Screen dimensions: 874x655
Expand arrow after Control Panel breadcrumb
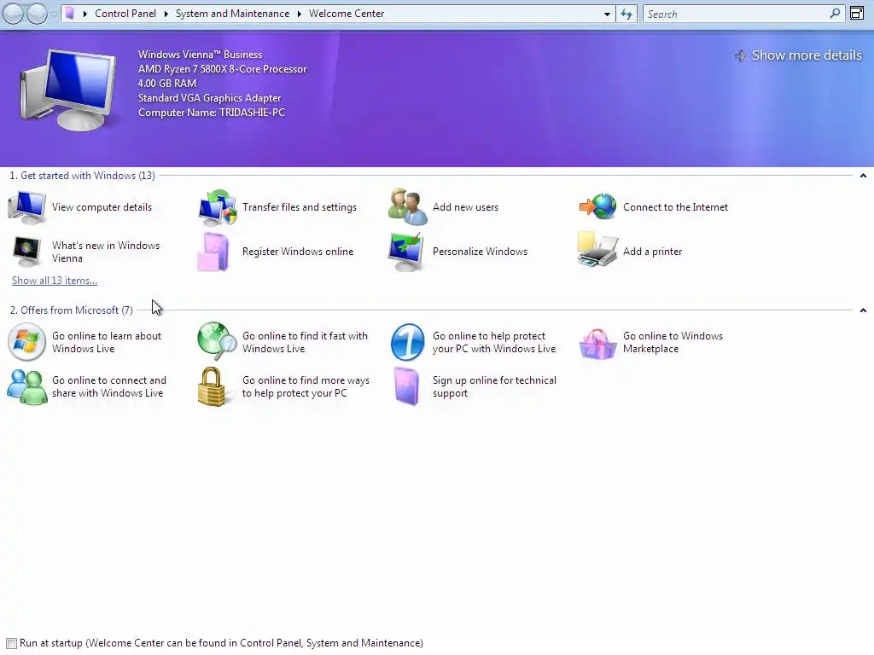coord(166,14)
